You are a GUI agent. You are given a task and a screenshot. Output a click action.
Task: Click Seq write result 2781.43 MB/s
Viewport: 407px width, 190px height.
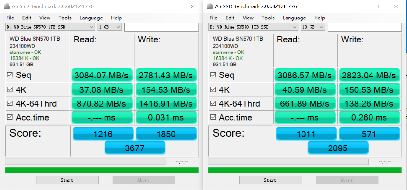coord(166,75)
